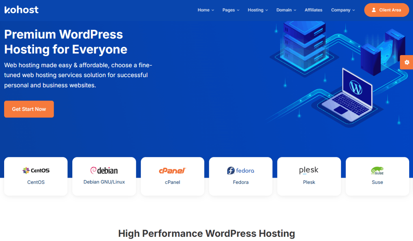Click the Plesk logo
The width and height of the screenshot is (413, 241).
coord(309,170)
